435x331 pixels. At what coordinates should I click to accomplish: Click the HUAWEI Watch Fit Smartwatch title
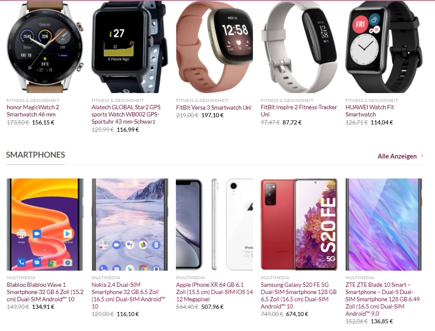(x=370, y=110)
